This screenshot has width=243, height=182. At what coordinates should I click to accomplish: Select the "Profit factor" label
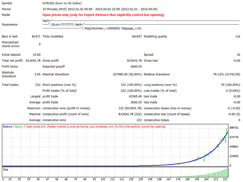point(10,67)
